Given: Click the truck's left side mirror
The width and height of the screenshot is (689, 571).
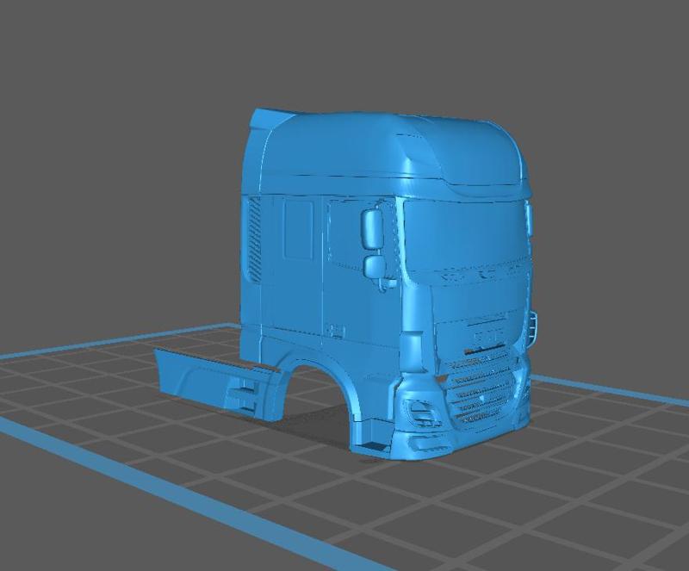Looking at the screenshot, I should point(372,233).
